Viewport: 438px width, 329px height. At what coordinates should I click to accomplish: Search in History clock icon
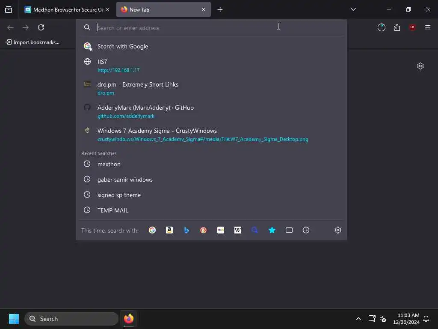pos(306,230)
